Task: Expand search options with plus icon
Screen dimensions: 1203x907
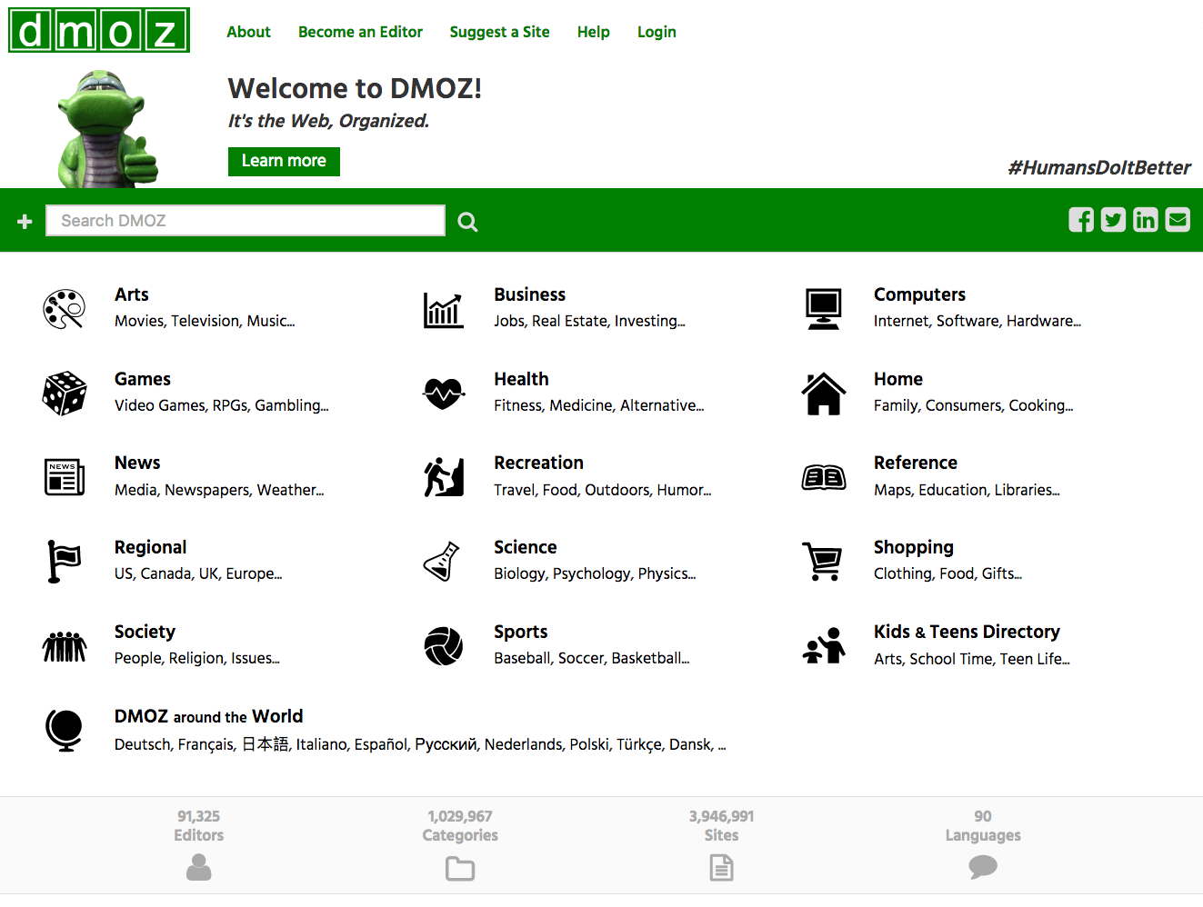Action: (25, 221)
